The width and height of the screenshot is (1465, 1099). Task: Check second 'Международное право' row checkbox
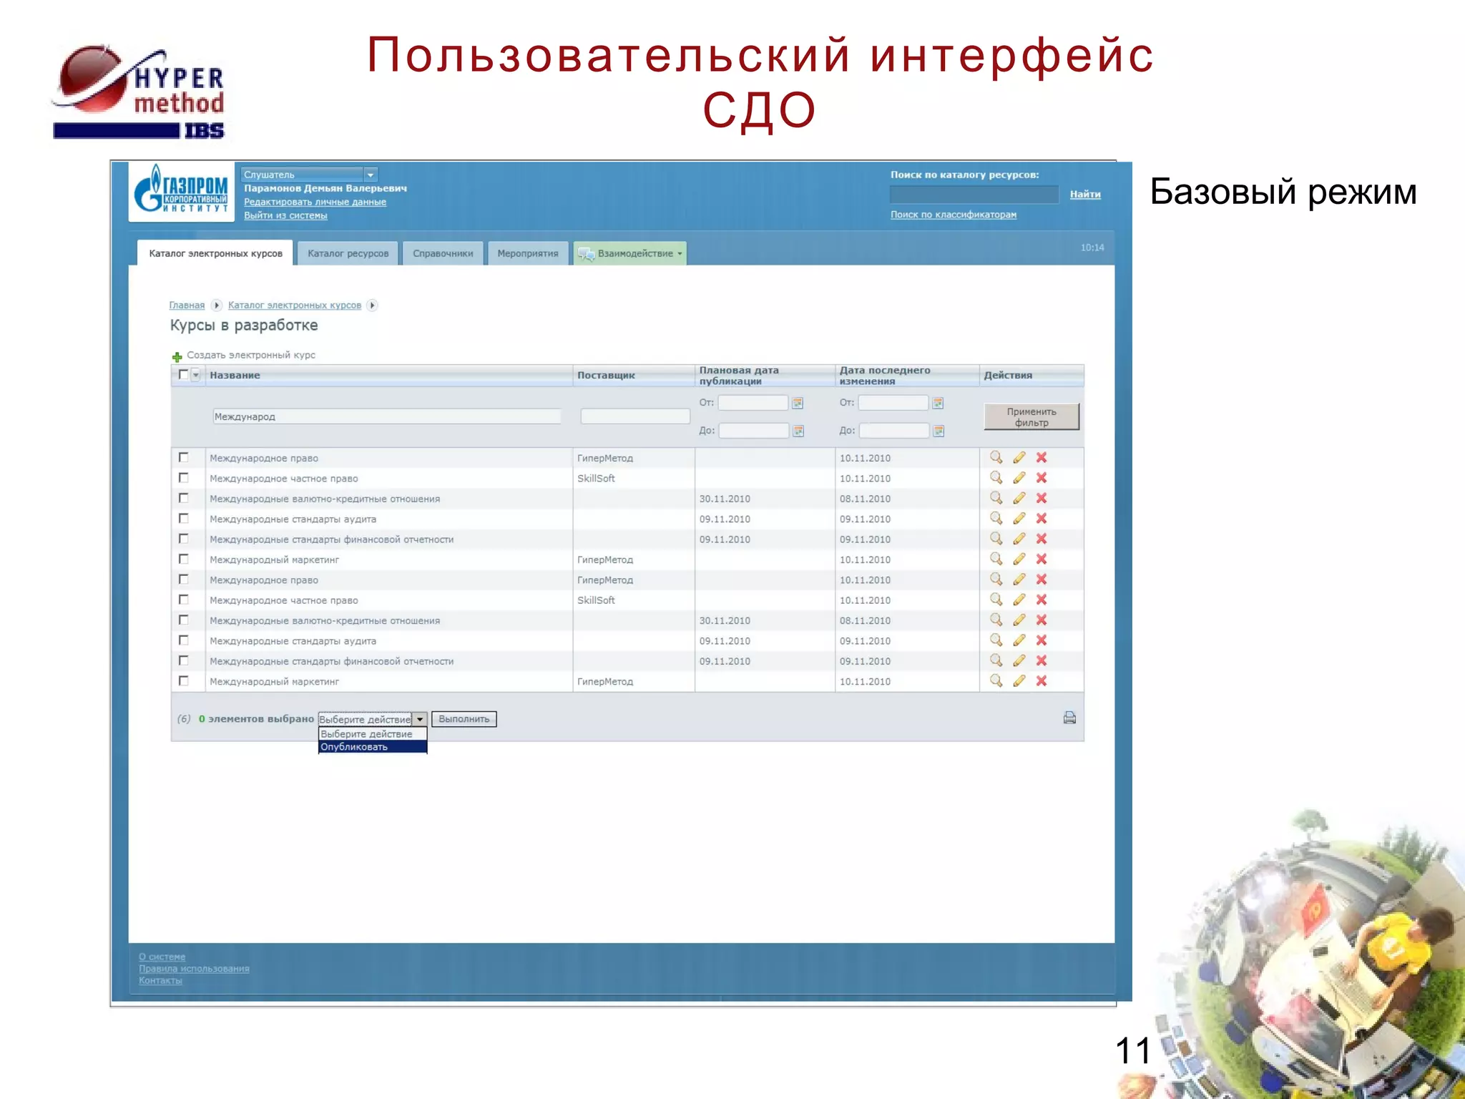click(183, 580)
